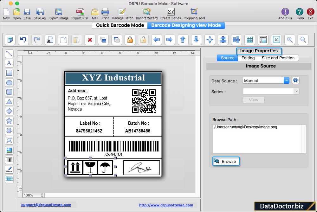
Task: Click the Lock padlock icon
Action: pos(130,40)
